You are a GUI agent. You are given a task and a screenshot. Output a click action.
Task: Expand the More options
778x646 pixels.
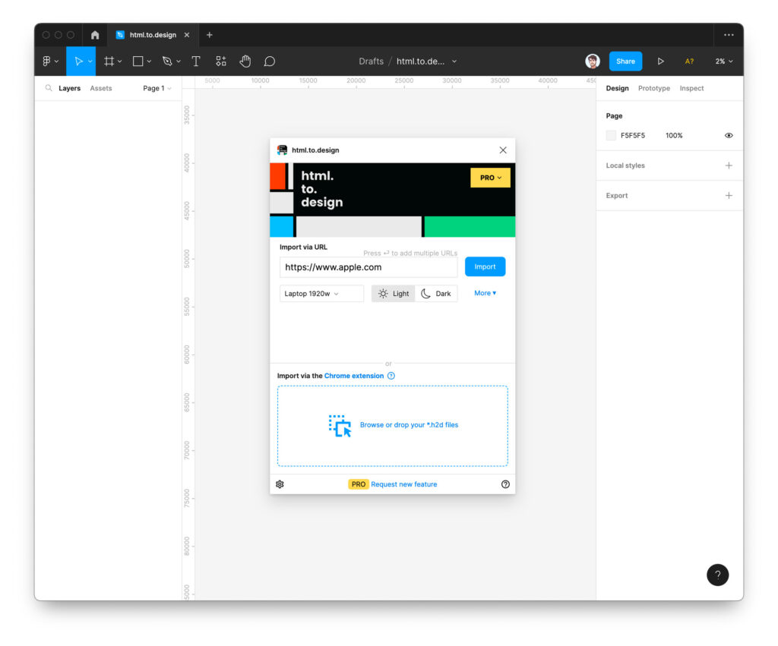pyautogui.click(x=485, y=293)
